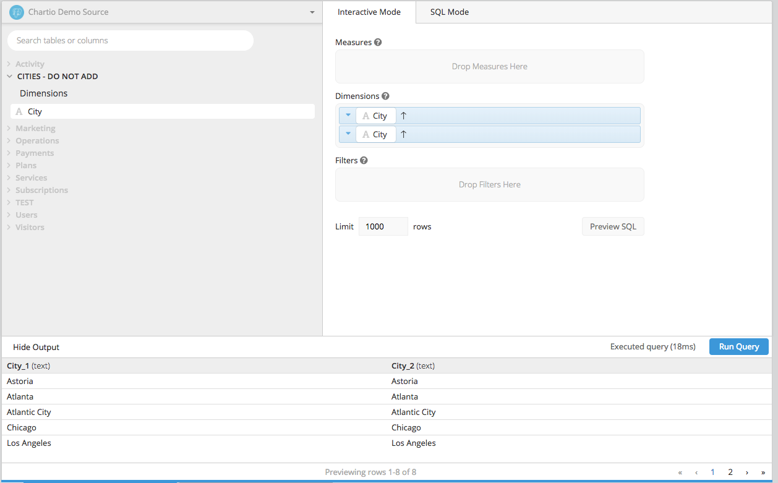
Task: Go to next results page (›)
Action: click(747, 472)
